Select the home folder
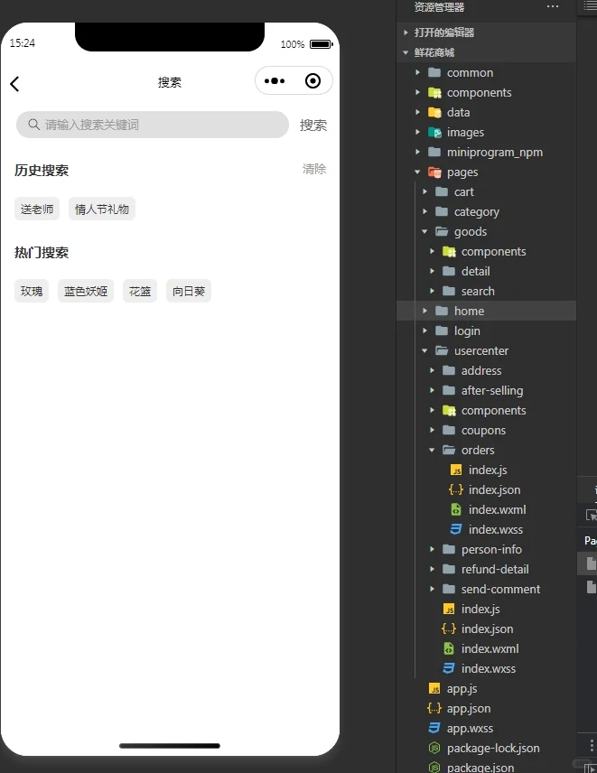Image resolution: width=597 pixels, height=773 pixels. (x=486, y=311)
